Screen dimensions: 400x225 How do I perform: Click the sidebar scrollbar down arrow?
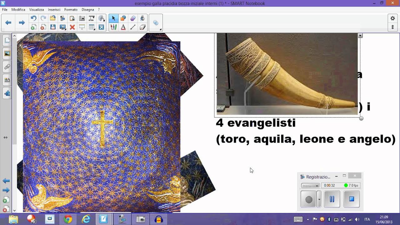[x=14, y=211]
